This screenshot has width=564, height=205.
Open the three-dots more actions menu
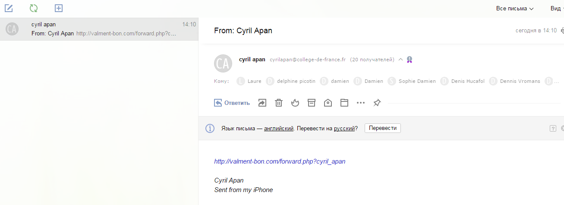(x=361, y=103)
